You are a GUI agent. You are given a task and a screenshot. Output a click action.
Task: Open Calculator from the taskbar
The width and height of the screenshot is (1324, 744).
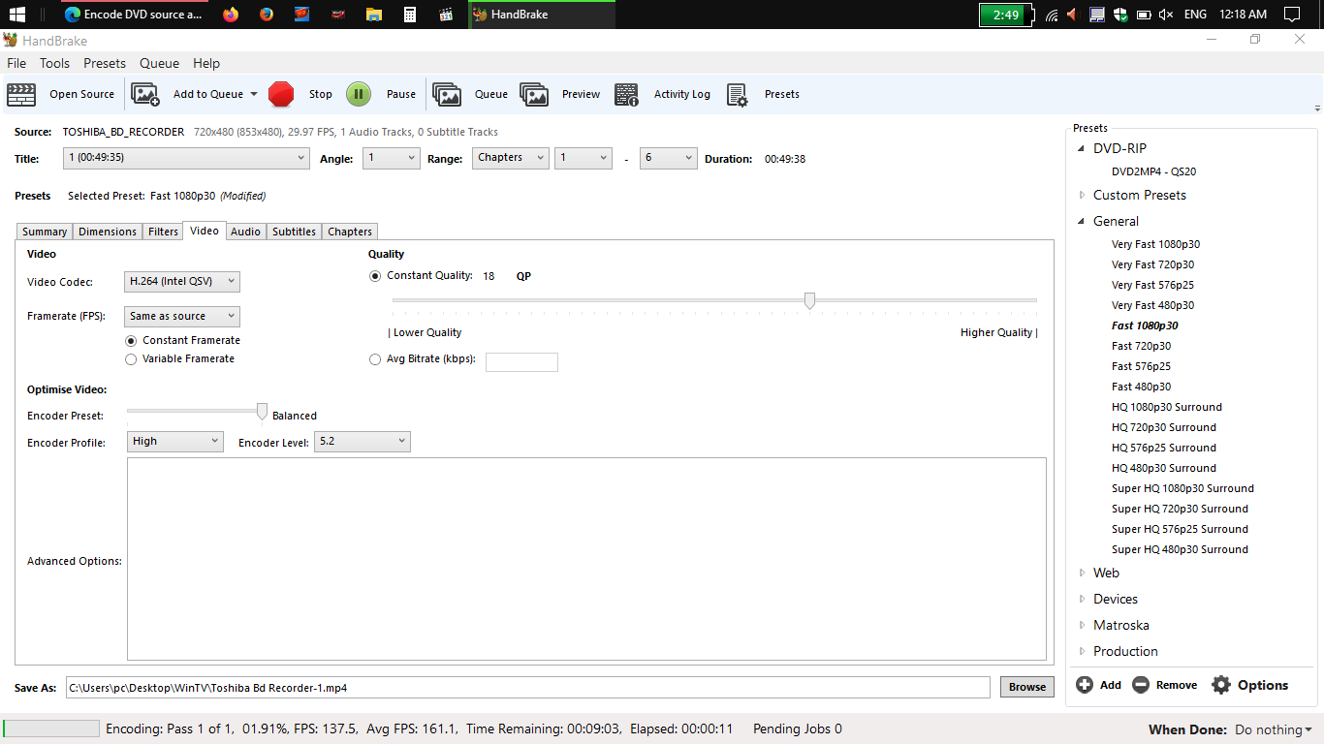click(410, 15)
